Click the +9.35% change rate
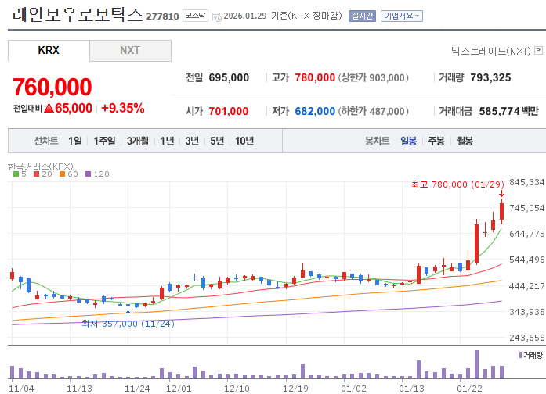This screenshot has width=546, height=394. [122, 108]
